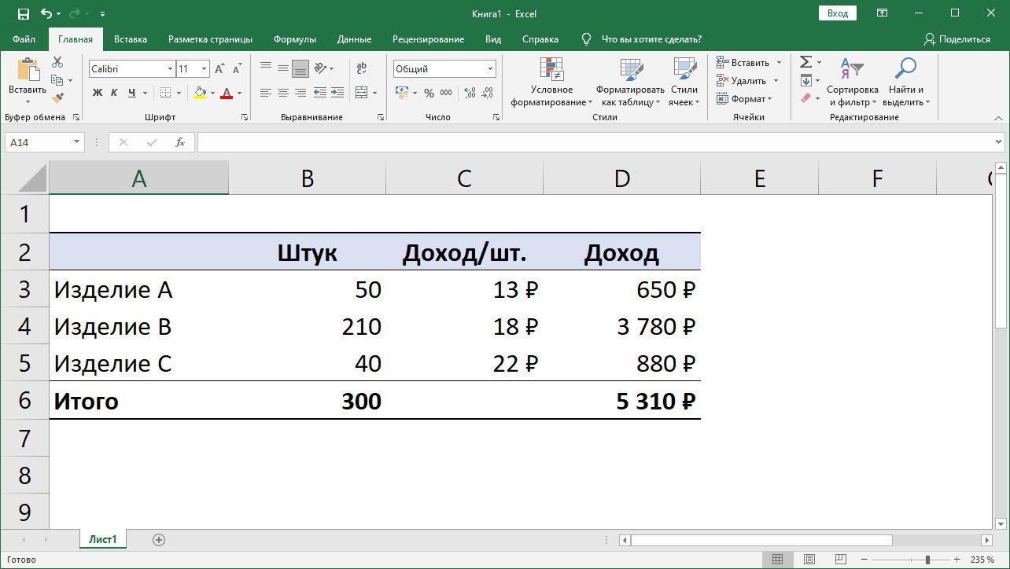Viewport: 1010px width, 569px height.
Task: Select cell containing 3 780 ₽
Action: (621, 327)
